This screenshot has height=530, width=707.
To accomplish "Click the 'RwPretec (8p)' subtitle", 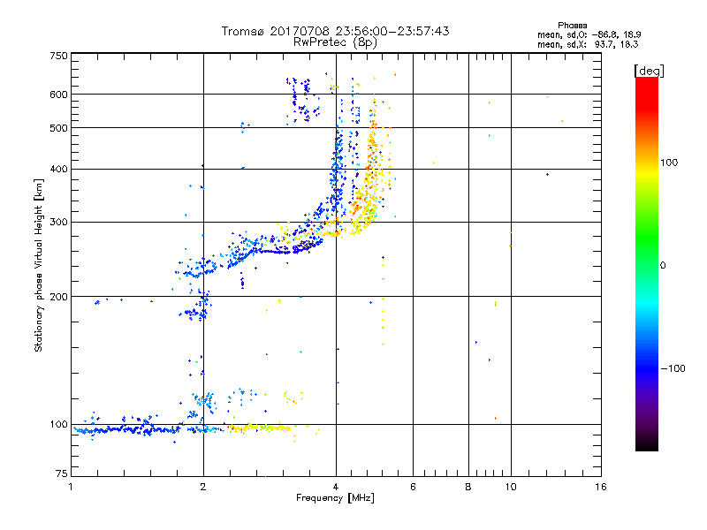I will 335,42.
